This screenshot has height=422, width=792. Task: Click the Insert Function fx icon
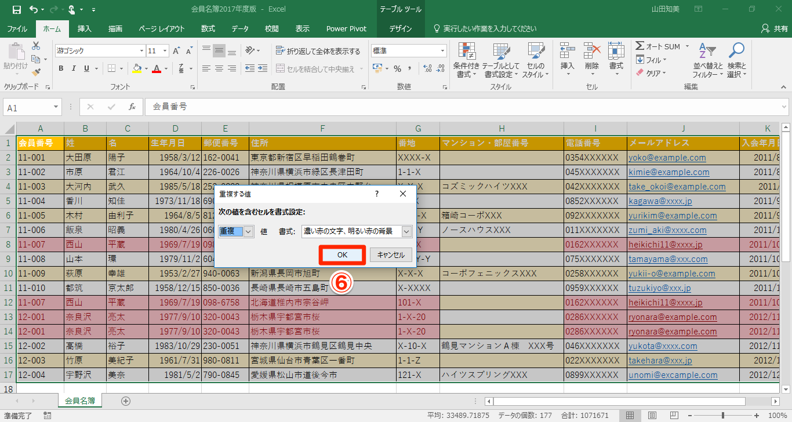[x=132, y=107]
